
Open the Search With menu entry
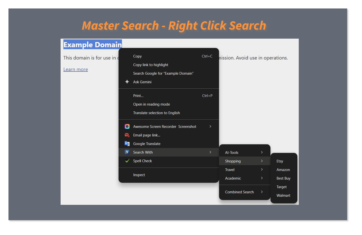click(x=169, y=152)
